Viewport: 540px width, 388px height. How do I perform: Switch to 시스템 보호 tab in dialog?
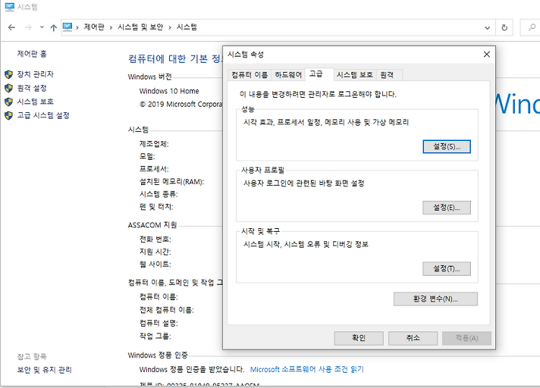click(x=355, y=75)
